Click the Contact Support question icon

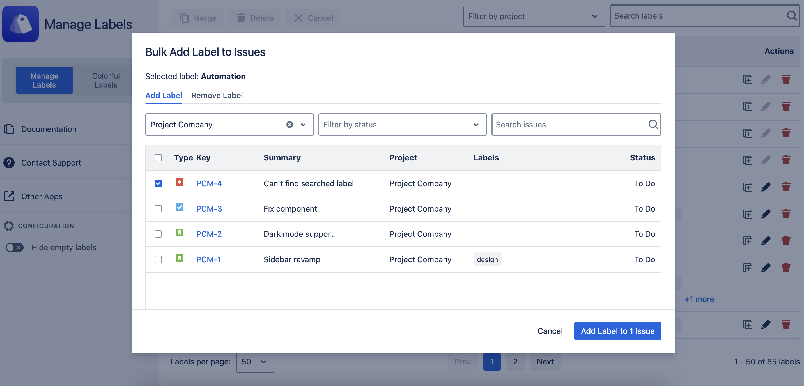pyautogui.click(x=9, y=163)
